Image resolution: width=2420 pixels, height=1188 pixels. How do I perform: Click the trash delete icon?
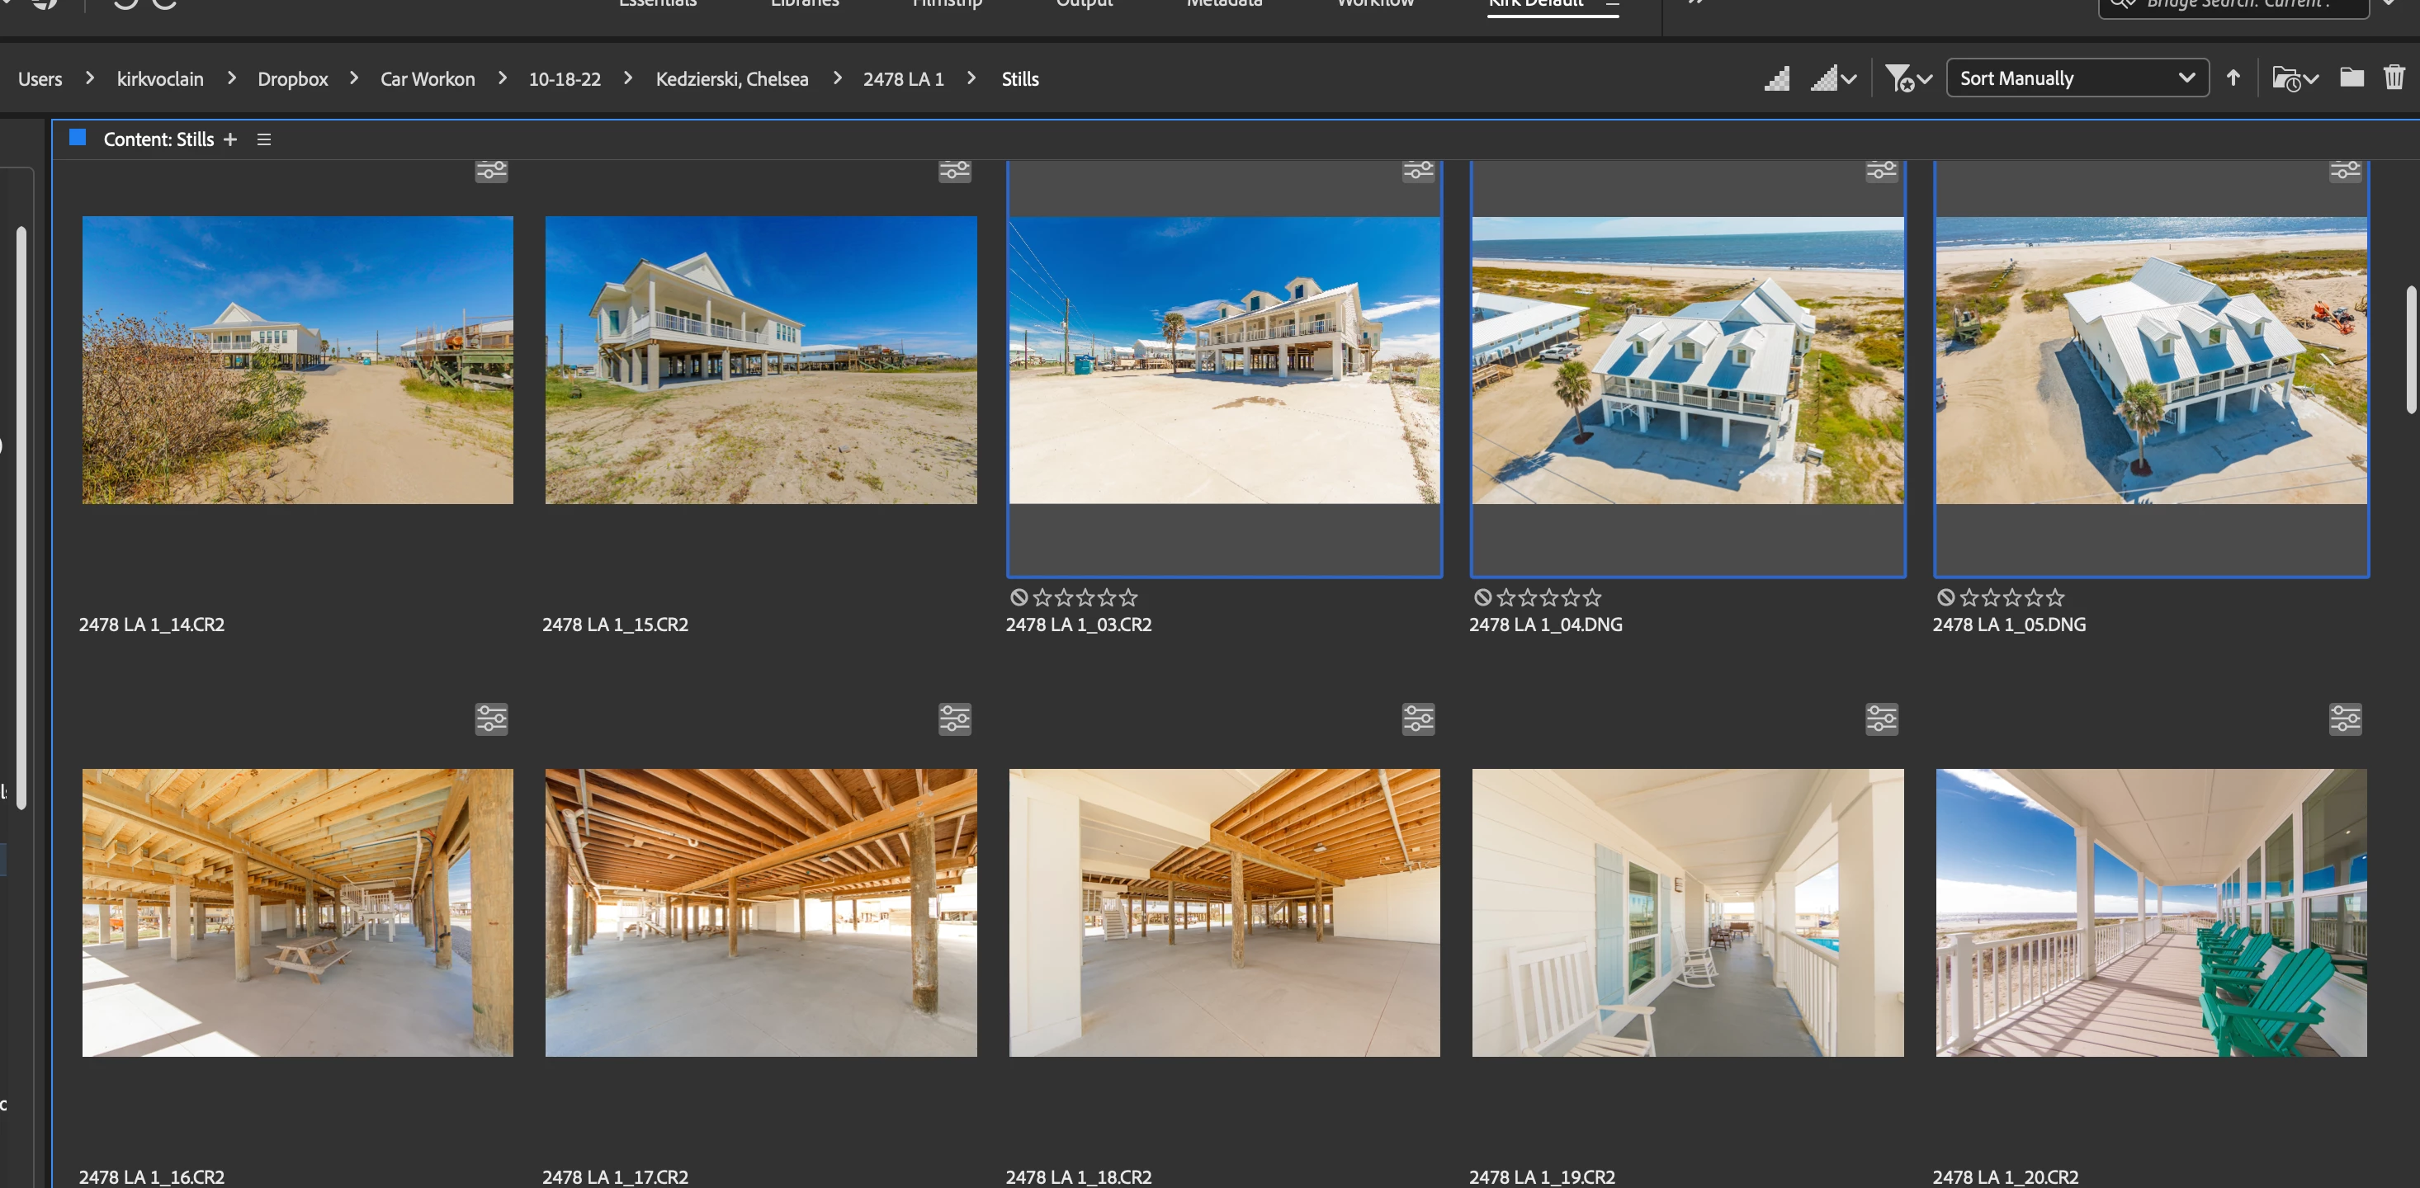(x=2394, y=78)
